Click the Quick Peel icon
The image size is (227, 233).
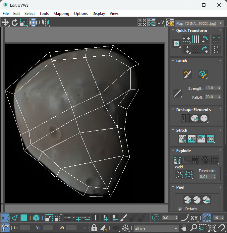[x=188, y=200]
